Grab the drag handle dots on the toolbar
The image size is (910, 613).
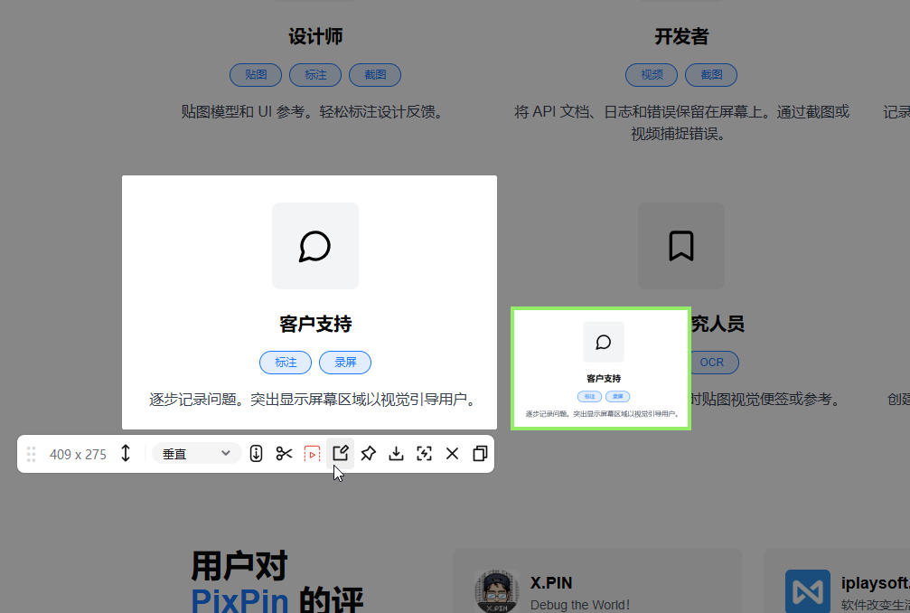[x=31, y=453]
